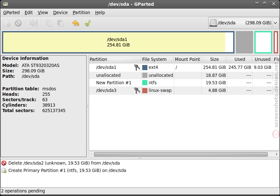Click the cylinders value 38913
280x196 pixels.
coord(49,105)
